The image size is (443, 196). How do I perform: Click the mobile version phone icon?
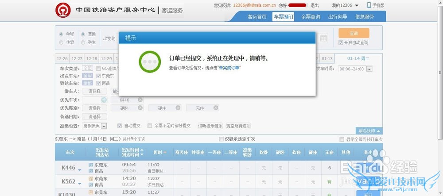pyautogui.click(x=369, y=5)
